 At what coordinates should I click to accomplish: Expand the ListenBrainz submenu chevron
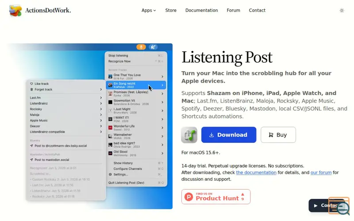101,103
